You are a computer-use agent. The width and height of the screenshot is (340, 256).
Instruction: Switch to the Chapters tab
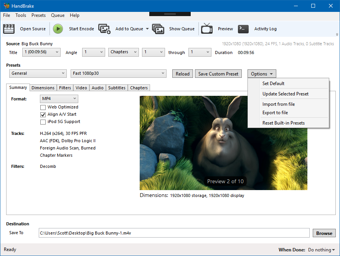click(x=139, y=88)
